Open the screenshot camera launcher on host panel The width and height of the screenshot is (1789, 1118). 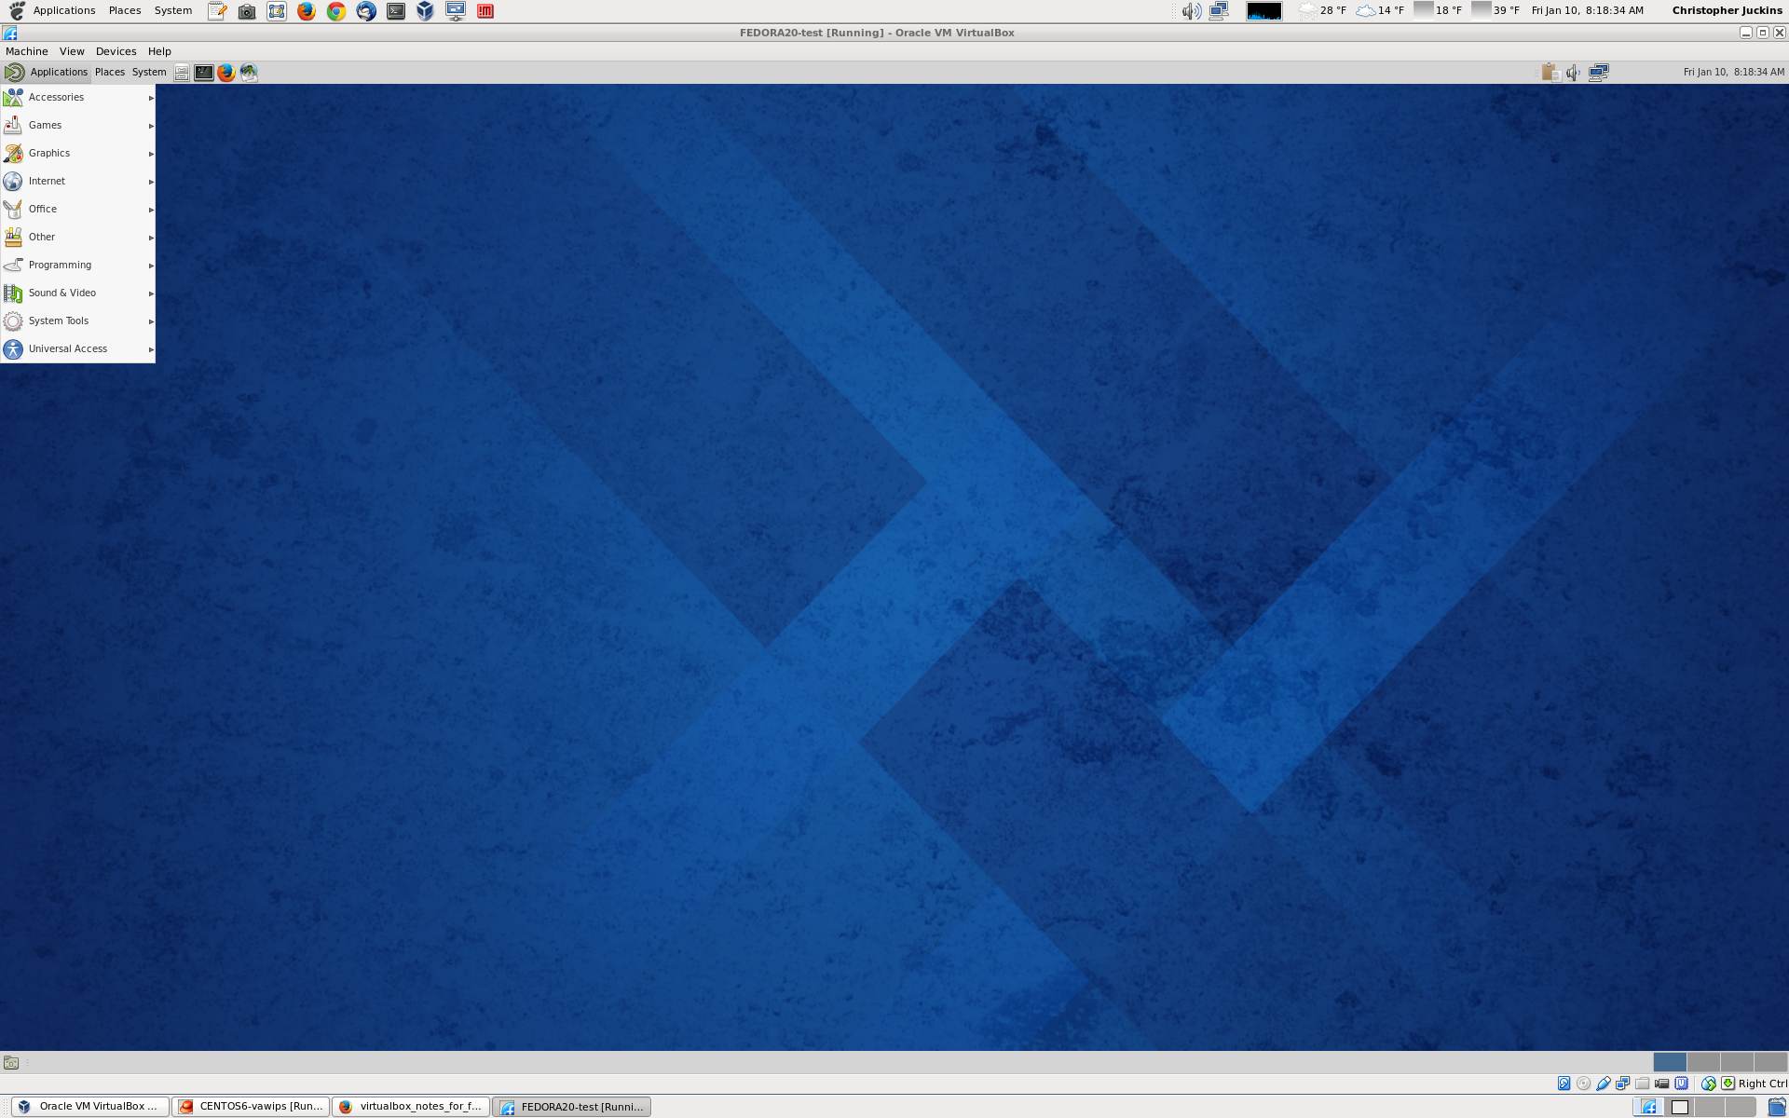pyautogui.click(x=247, y=11)
